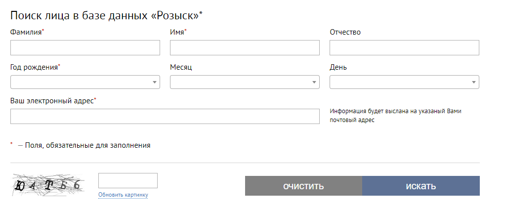Click the captcha image

[x=48, y=185]
